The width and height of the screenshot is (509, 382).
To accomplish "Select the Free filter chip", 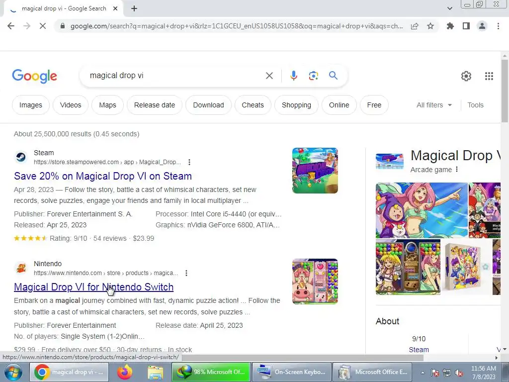I will (x=374, y=105).
